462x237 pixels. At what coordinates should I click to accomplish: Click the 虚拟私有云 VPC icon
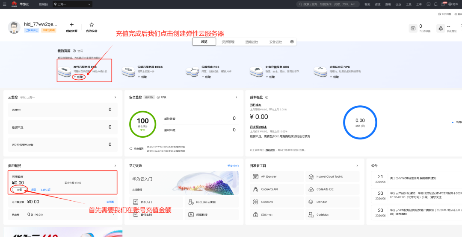320,71
